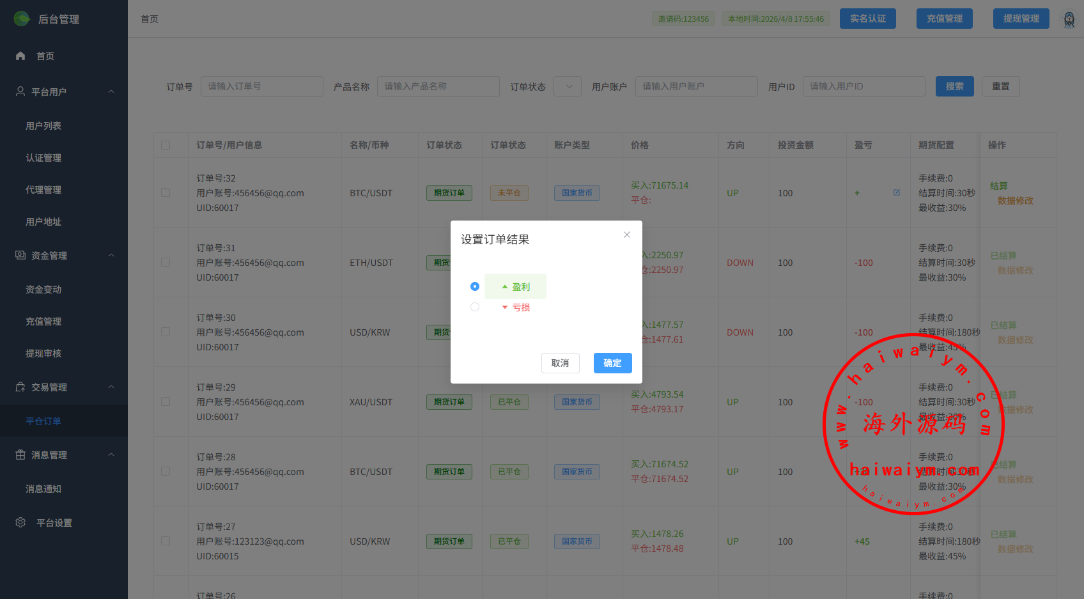Click the message management icon
Image resolution: width=1084 pixels, height=599 pixels.
click(20, 455)
